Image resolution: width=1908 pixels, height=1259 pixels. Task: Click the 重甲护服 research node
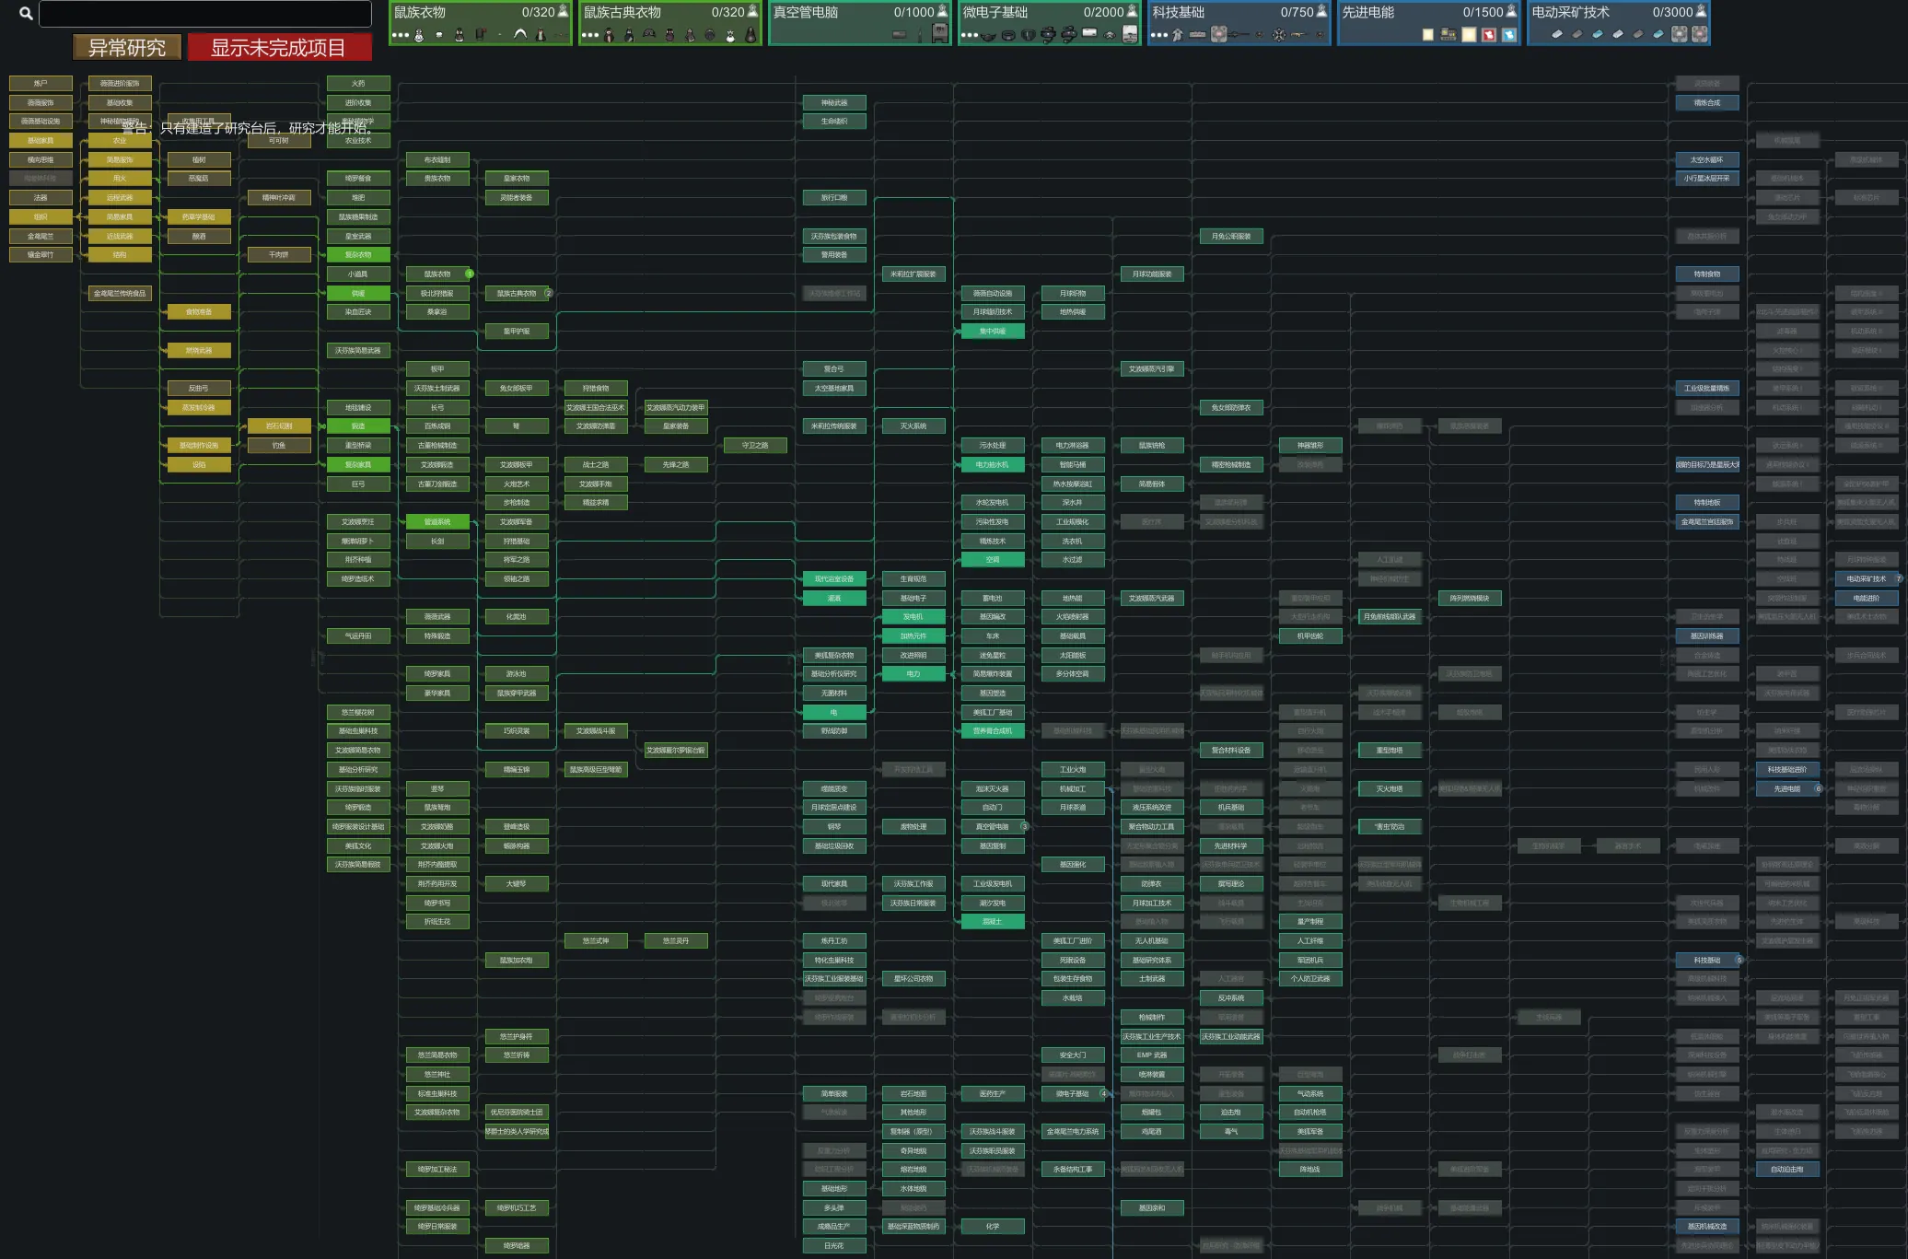pyautogui.click(x=517, y=331)
